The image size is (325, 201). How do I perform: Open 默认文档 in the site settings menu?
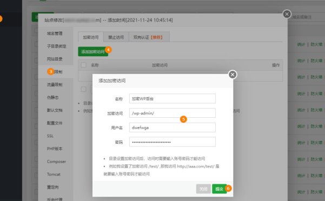pos(55,110)
